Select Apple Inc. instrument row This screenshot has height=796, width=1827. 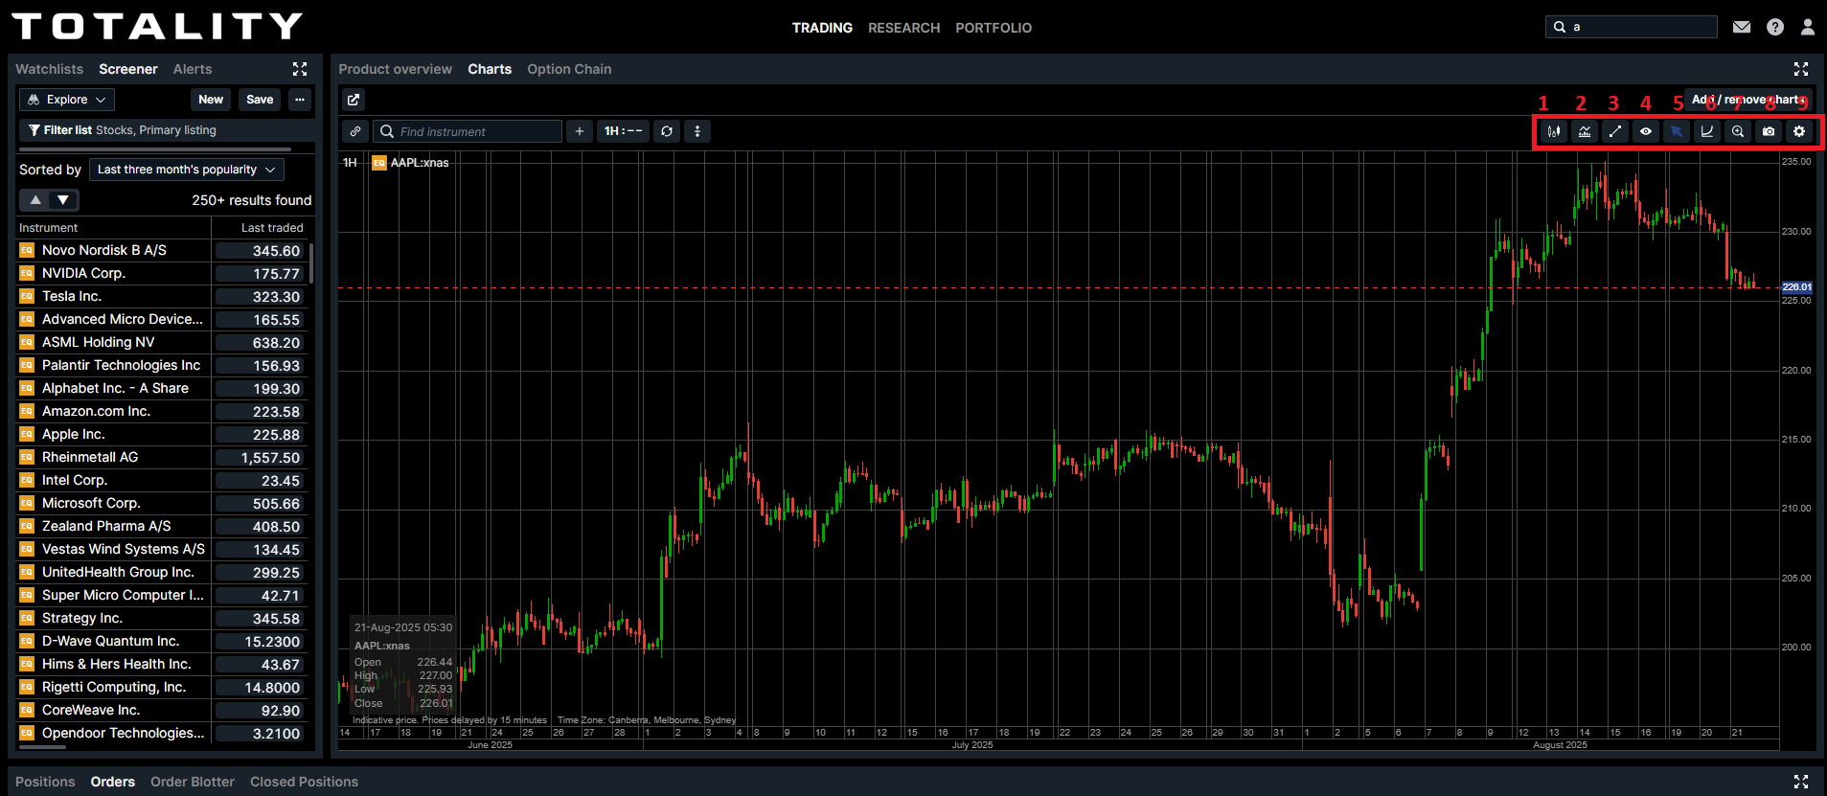pyautogui.click(x=163, y=434)
